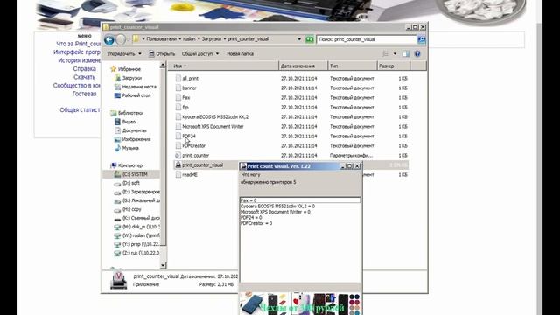Open the Общий доступ dropdown
The image size is (560, 315).
click(200, 54)
